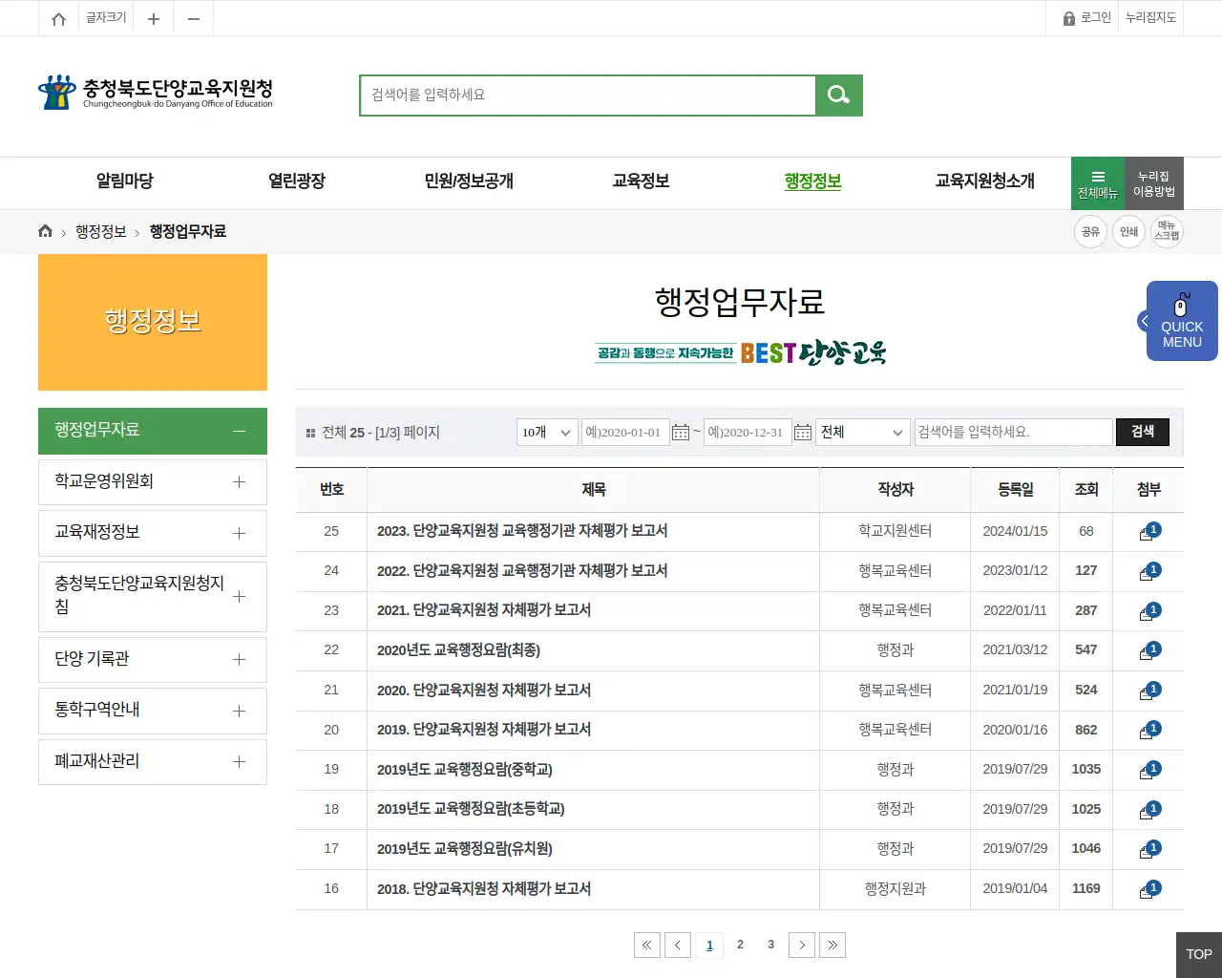Open the 전체메뉴 hamburger menu
This screenshot has height=978, width=1222.
1098,183
